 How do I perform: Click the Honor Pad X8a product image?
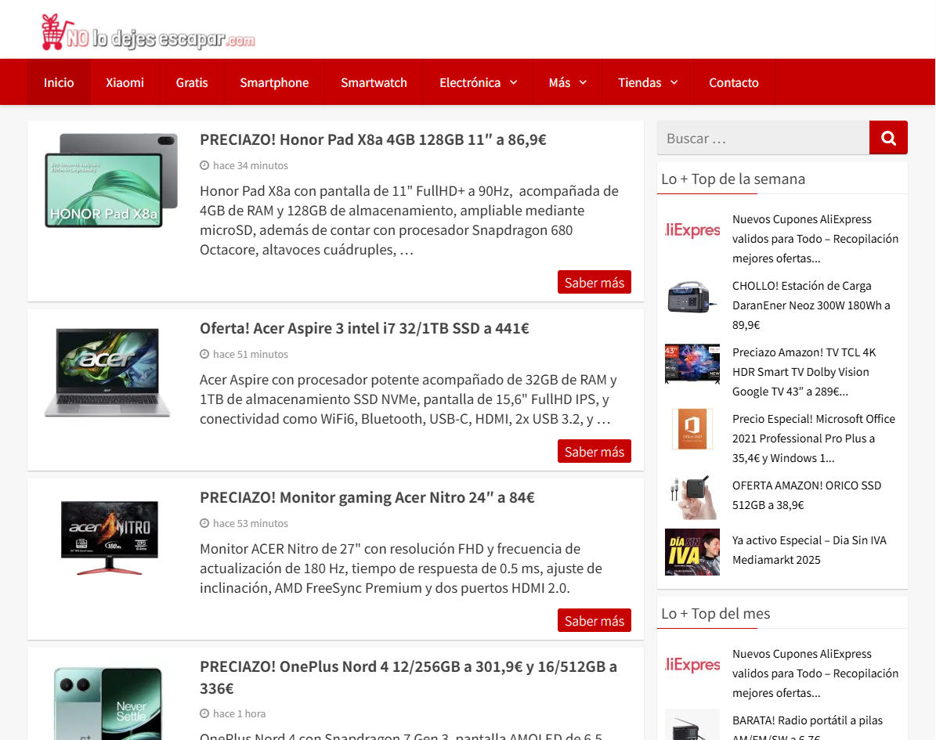click(x=110, y=180)
